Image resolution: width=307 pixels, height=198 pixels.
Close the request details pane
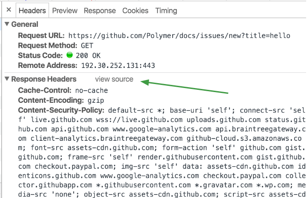[x=8, y=10]
